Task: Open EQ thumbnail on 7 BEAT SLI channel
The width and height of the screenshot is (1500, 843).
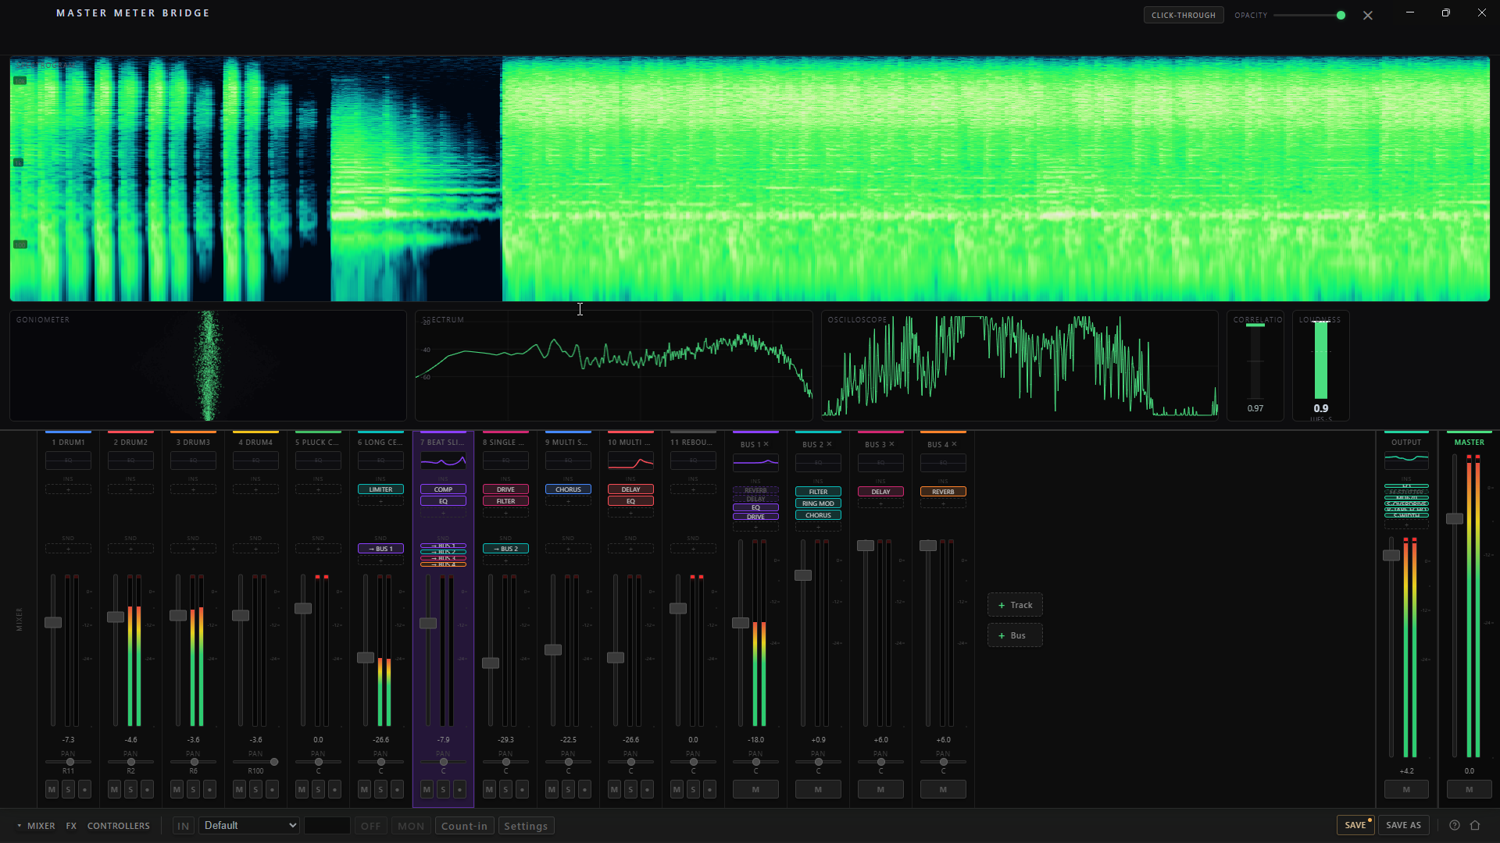Action: 443,461
